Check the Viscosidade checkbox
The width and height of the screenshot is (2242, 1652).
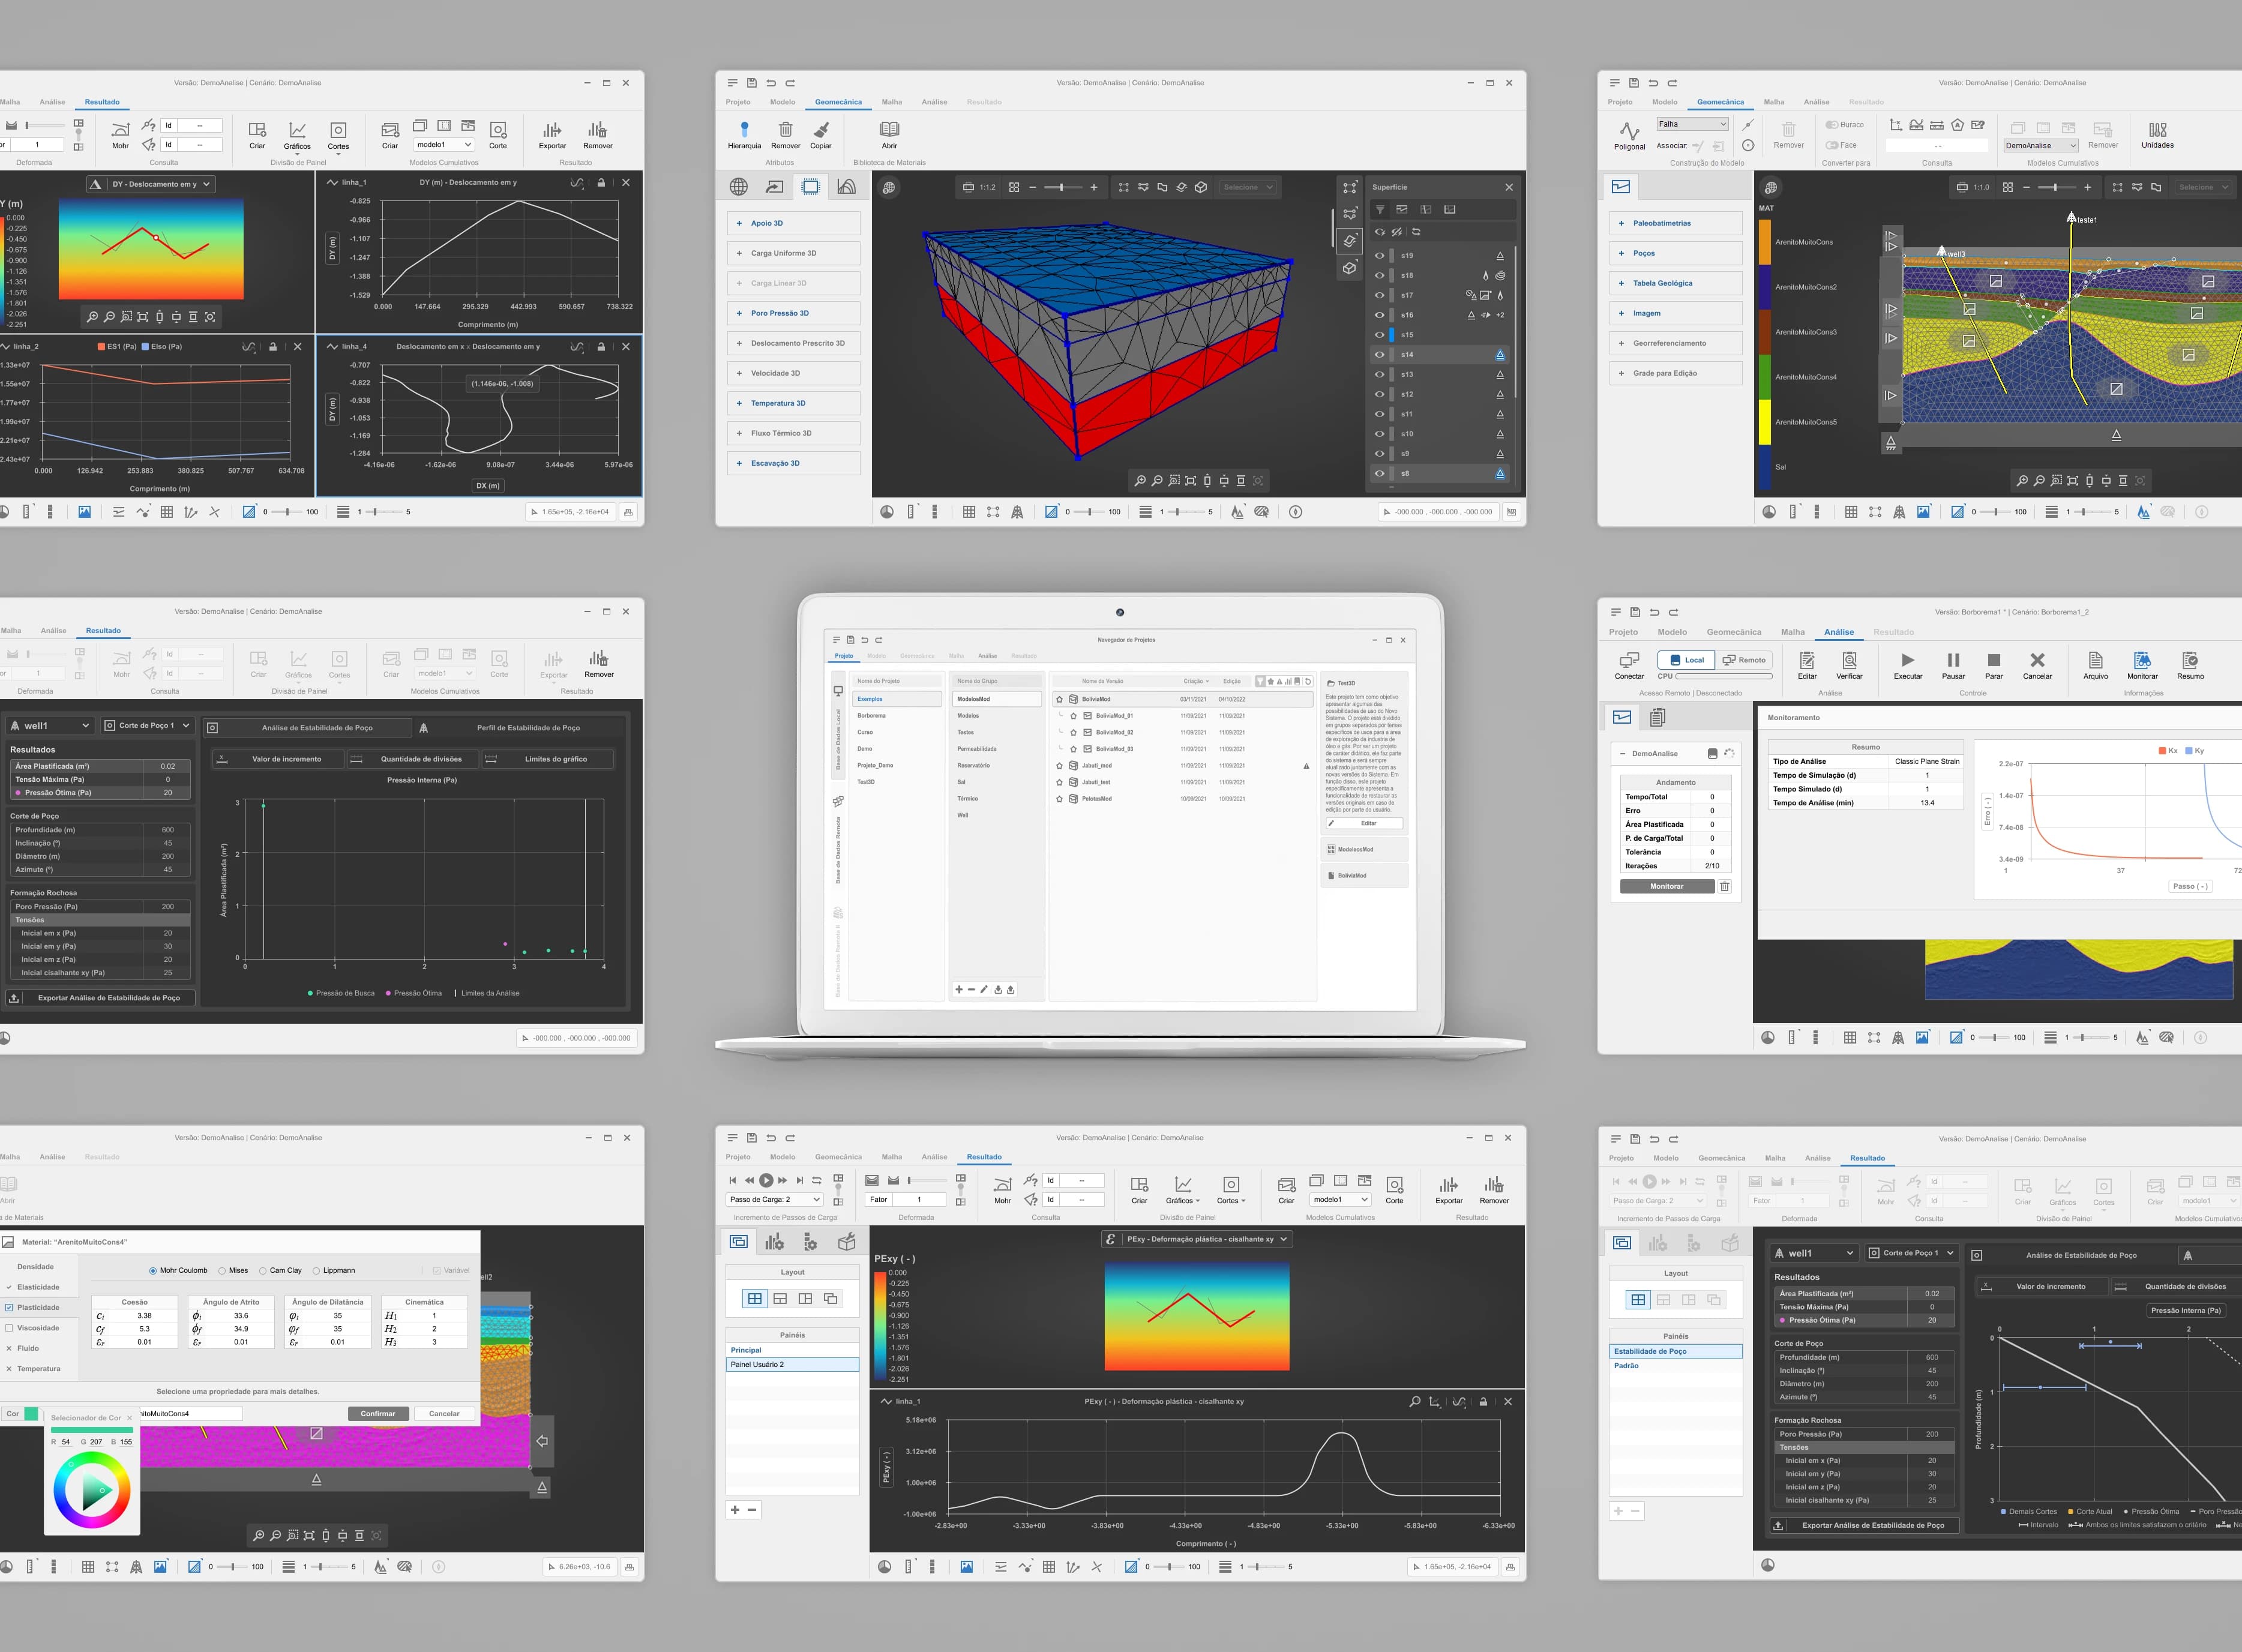pos(9,1328)
